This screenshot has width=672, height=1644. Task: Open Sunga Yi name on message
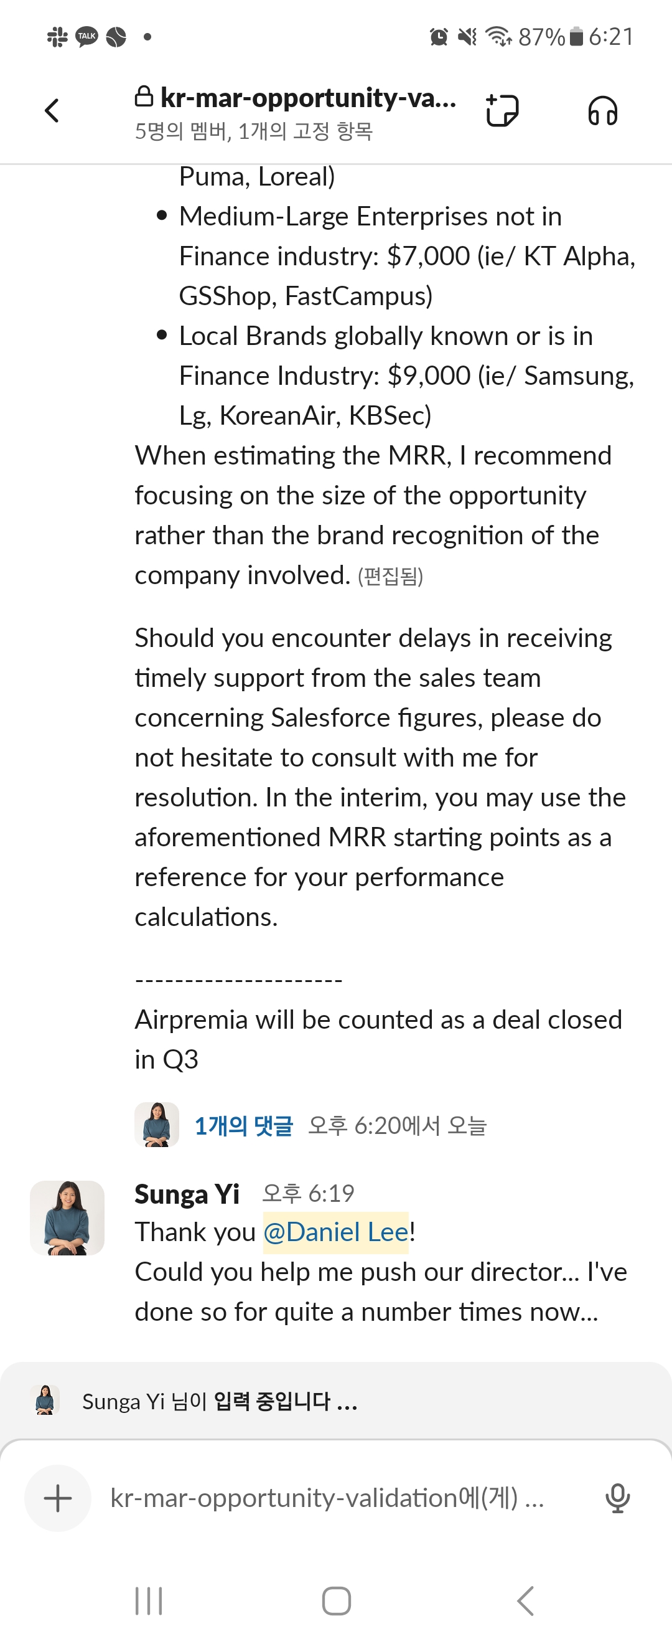point(187,1193)
